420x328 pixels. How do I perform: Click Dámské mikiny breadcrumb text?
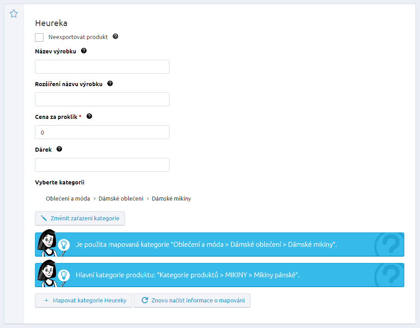point(171,199)
